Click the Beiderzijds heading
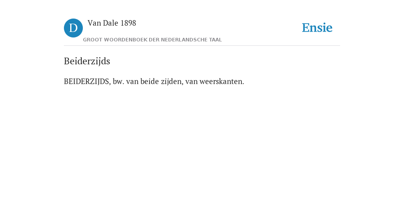Viewport: 404px width, 202px height. tap(87, 61)
